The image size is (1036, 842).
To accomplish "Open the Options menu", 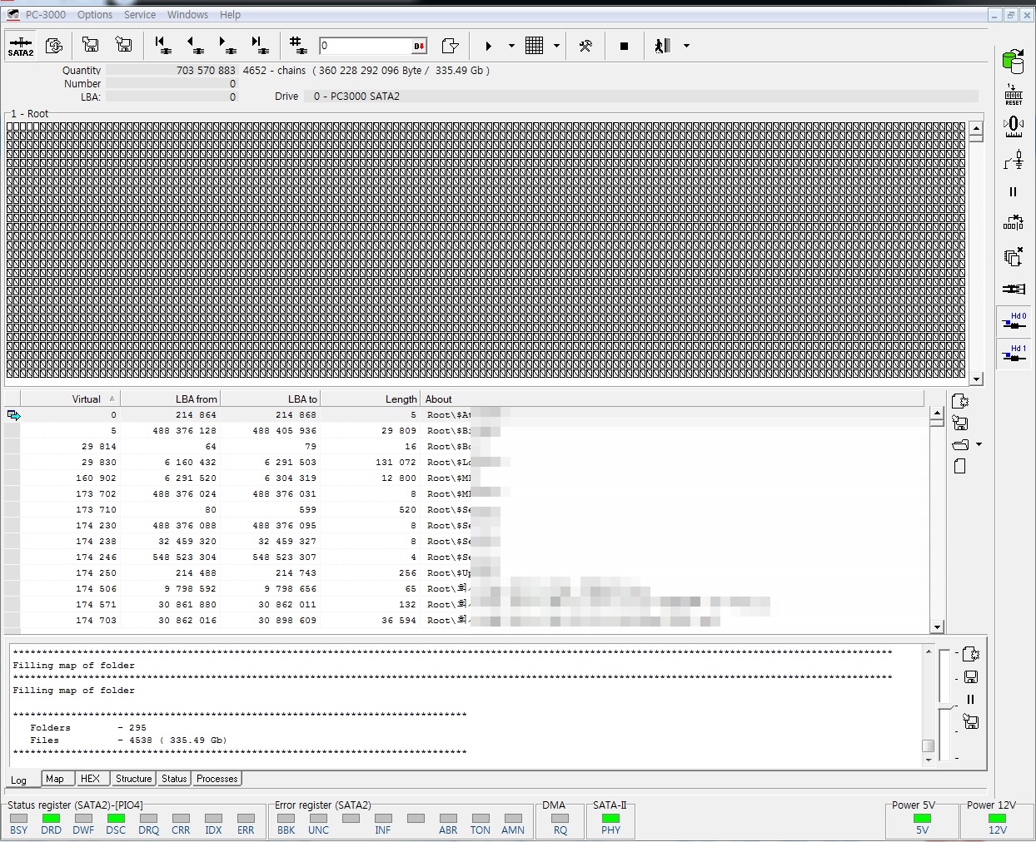I will pos(95,15).
